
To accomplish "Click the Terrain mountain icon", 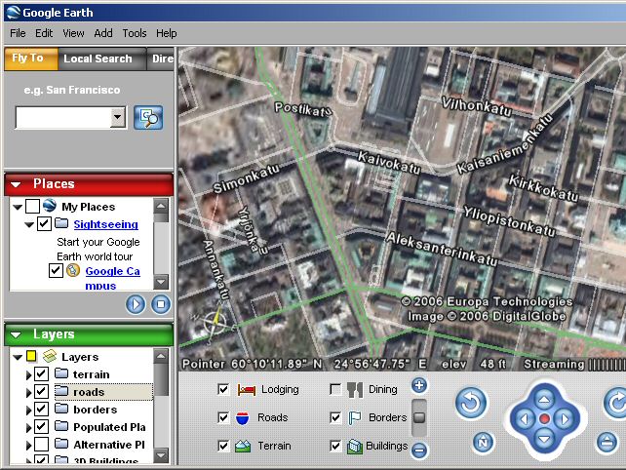I will pyautogui.click(x=243, y=446).
